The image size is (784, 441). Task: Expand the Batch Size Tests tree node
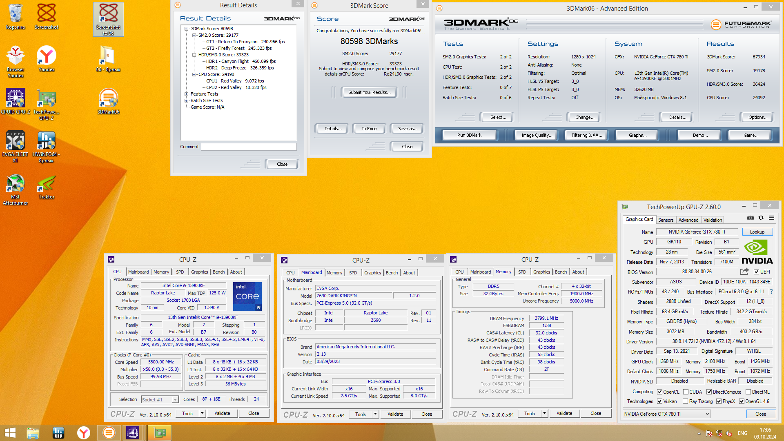(x=187, y=100)
